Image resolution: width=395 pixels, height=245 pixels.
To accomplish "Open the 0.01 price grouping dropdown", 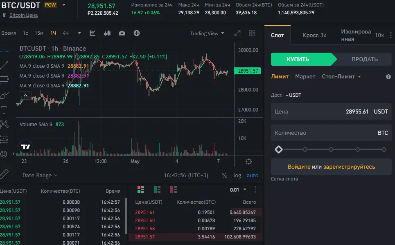I will coord(238,190).
